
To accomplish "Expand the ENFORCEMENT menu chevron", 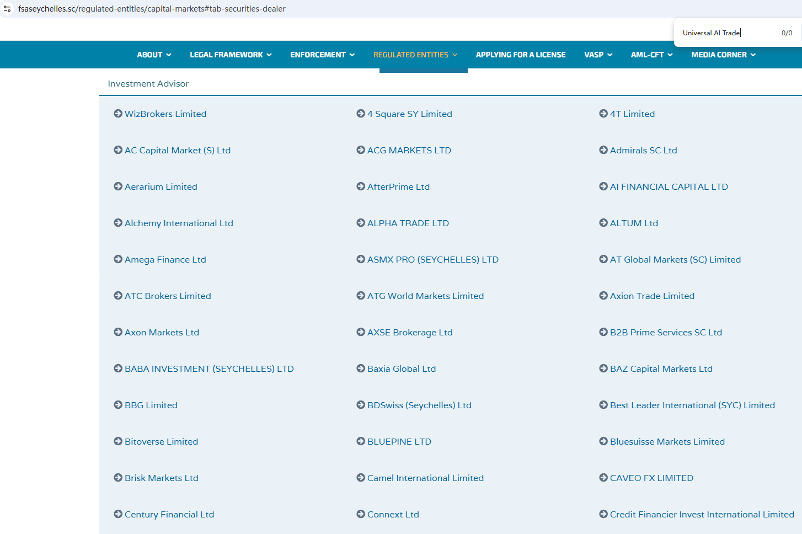I will click(x=352, y=55).
